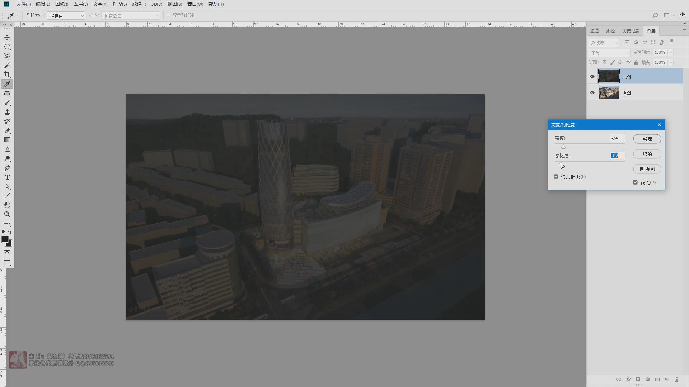Uncheck the 预览(P) checkbox

636,182
